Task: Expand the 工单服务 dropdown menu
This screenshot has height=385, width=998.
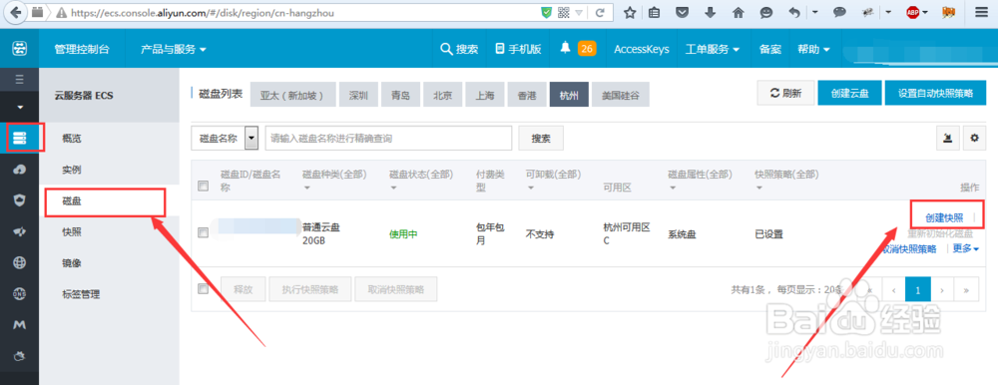Action: (x=713, y=49)
